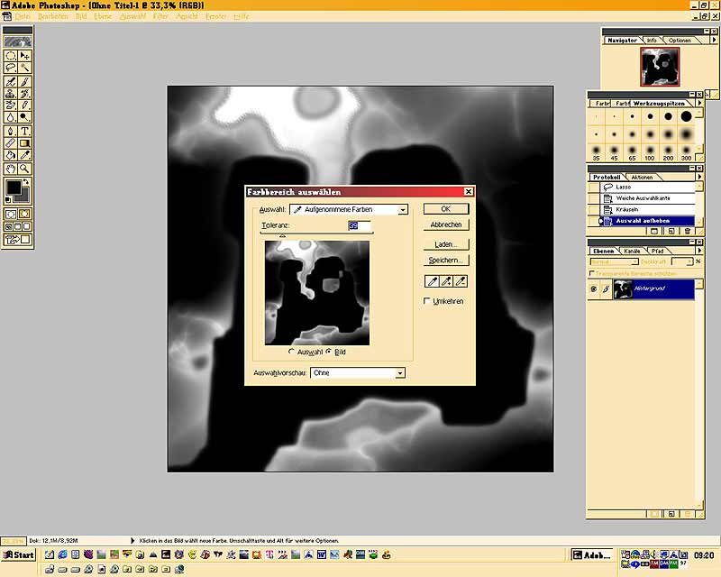Open the Auswahl dropdown for Aufgenommene Farben
The width and height of the screenshot is (721, 577).
click(402, 209)
